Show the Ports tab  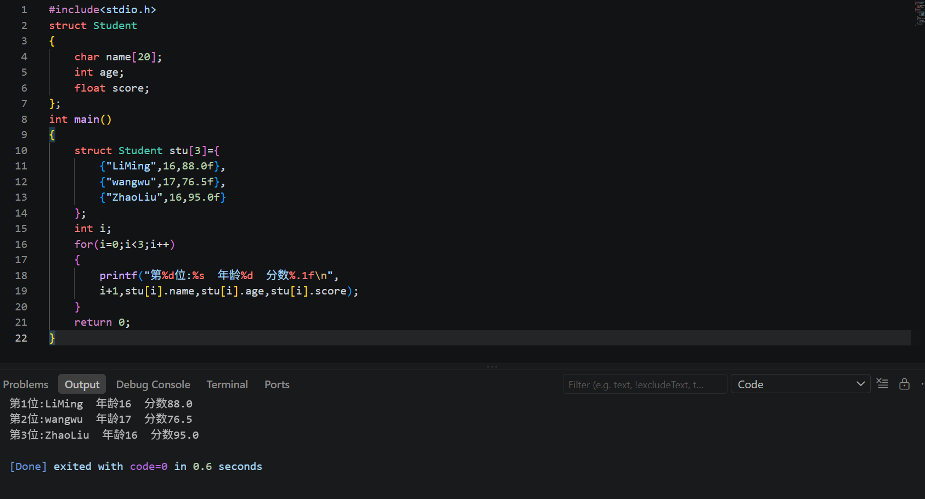point(277,384)
